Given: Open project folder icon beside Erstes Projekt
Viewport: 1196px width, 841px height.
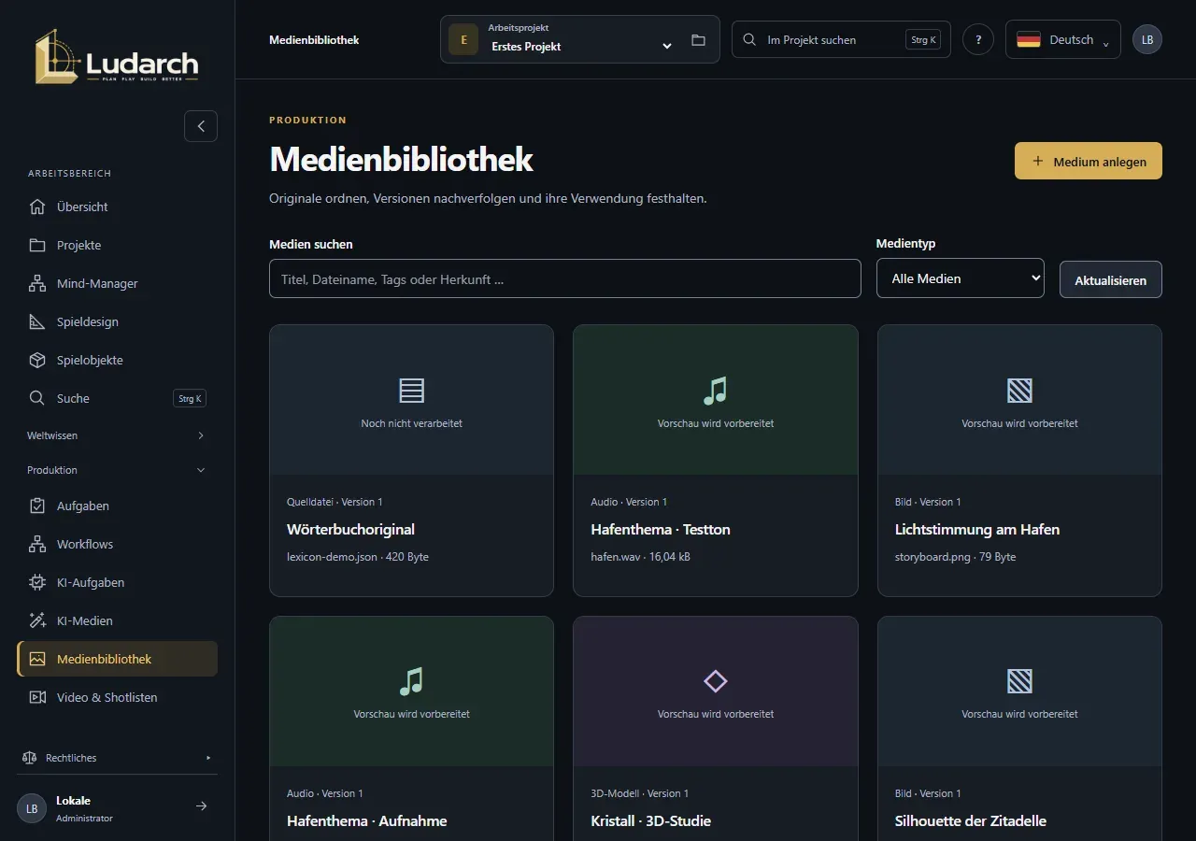Looking at the screenshot, I should click(698, 40).
